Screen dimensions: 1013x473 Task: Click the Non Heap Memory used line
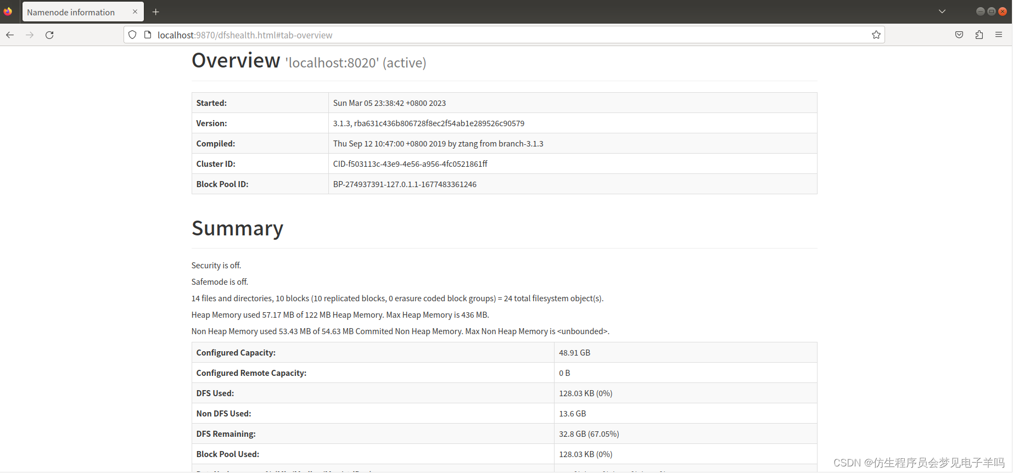[400, 331]
